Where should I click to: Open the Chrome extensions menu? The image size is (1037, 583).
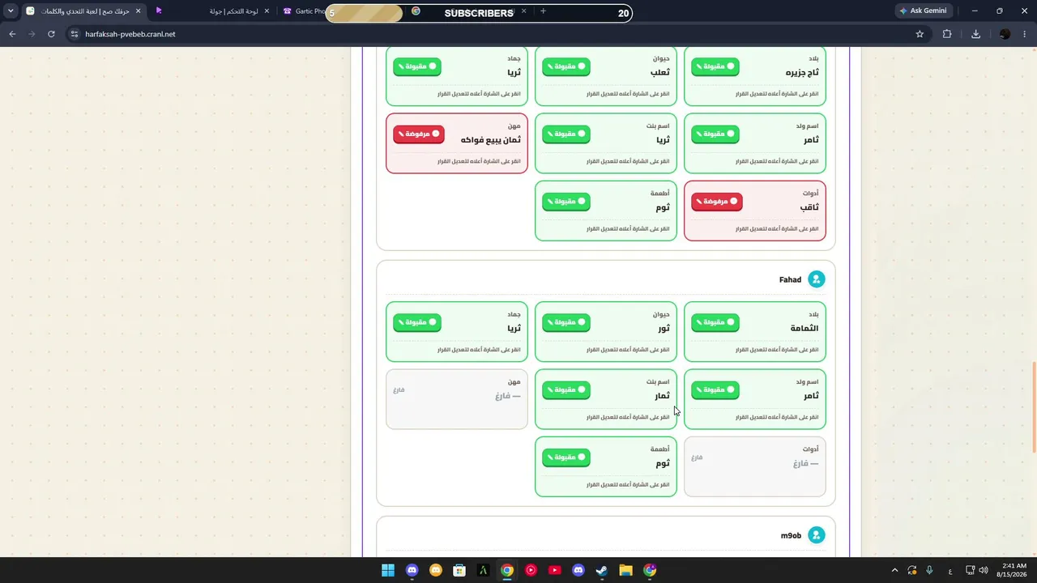point(947,34)
